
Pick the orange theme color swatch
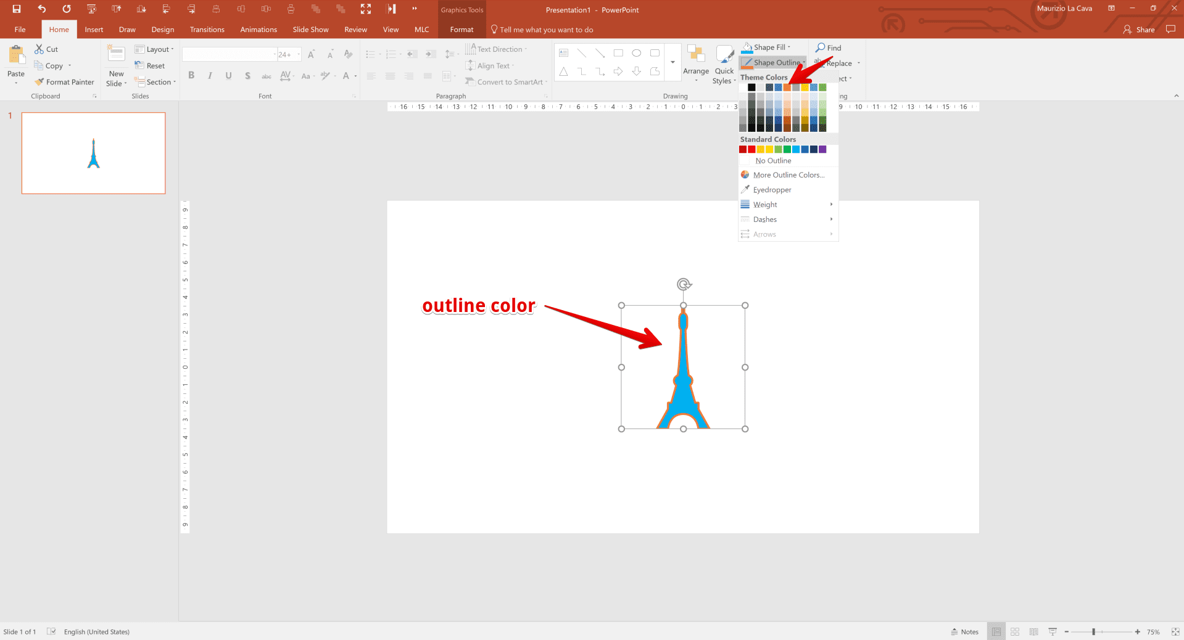click(x=787, y=87)
